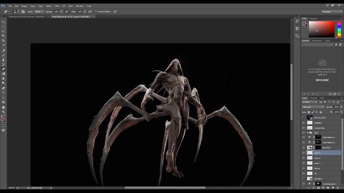
Task: Select the Gradient tool
Action: [x=3, y=74]
